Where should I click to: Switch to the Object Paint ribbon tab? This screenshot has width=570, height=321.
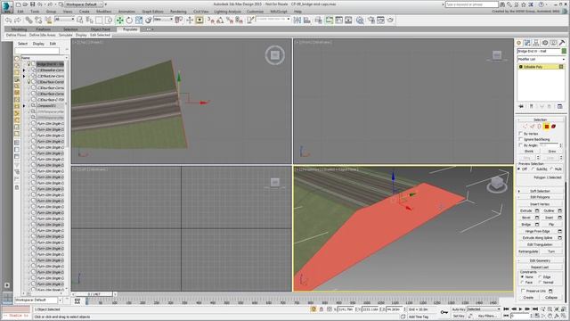coord(101,29)
